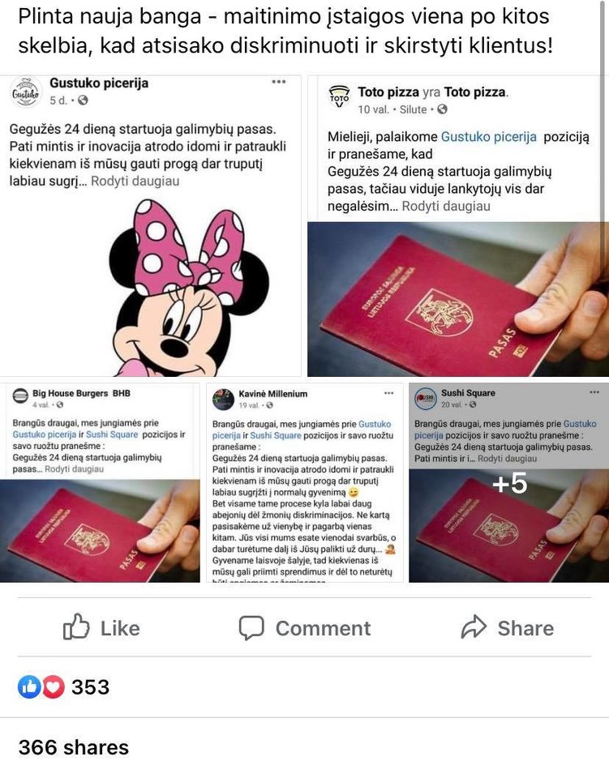Click the Sushi Square profile logo

426,398
